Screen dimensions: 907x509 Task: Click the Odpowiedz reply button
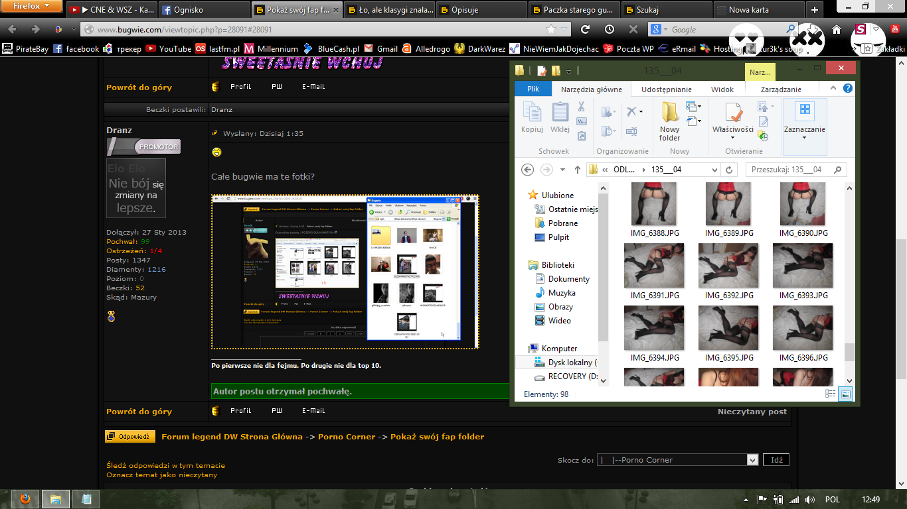point(130,437)
